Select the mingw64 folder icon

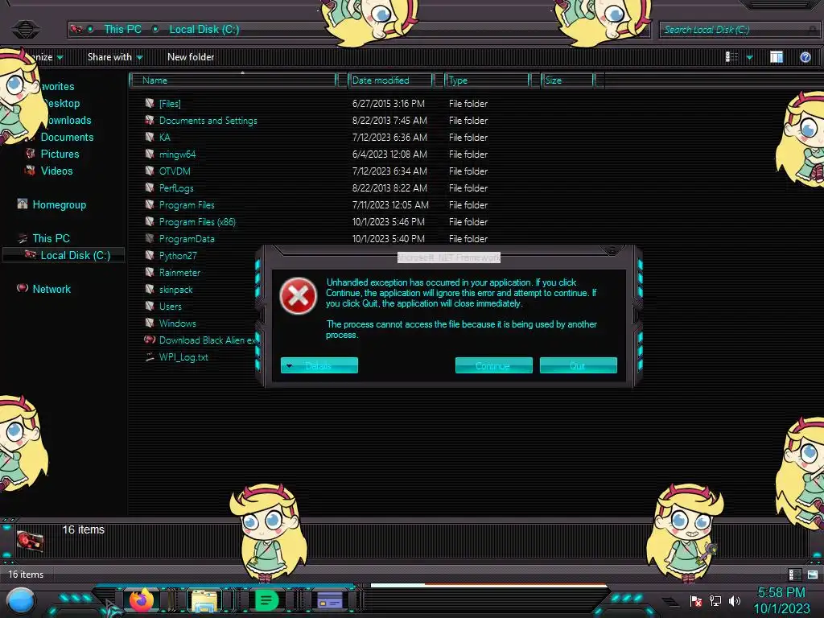(x=150, y=154)
